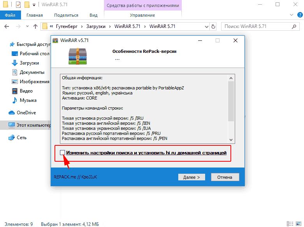This screenshot has height=227, width=304.
Task: Open Explorer help question mark icon
Action: pos(300,15)
